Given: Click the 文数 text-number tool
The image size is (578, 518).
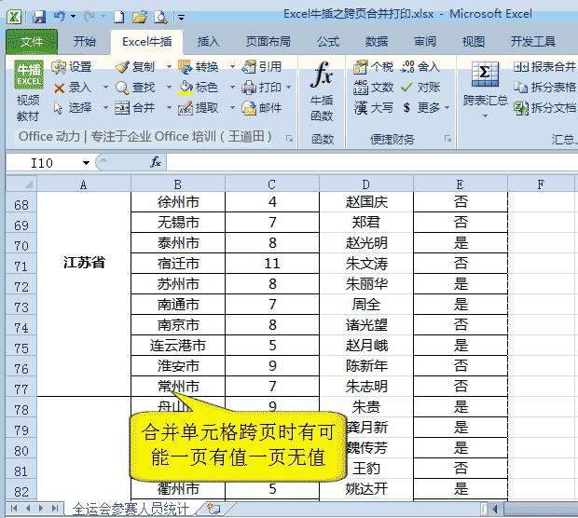Looking at the screenshot, I should click(374, 88).
